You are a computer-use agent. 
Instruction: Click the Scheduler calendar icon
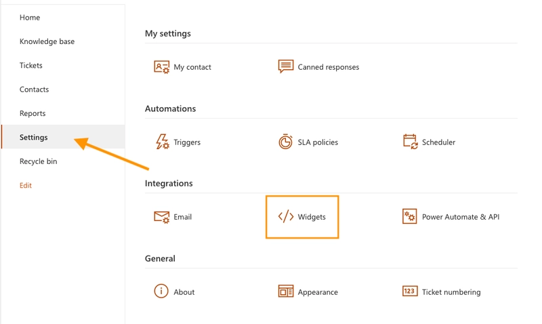tap(410, 142)
